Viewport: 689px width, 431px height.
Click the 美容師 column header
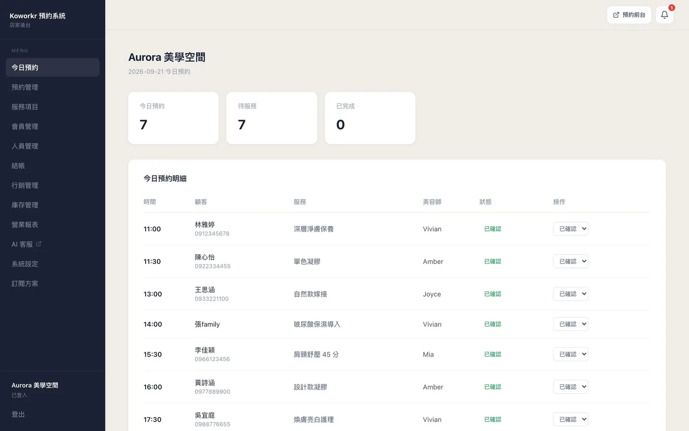point(432,202)
